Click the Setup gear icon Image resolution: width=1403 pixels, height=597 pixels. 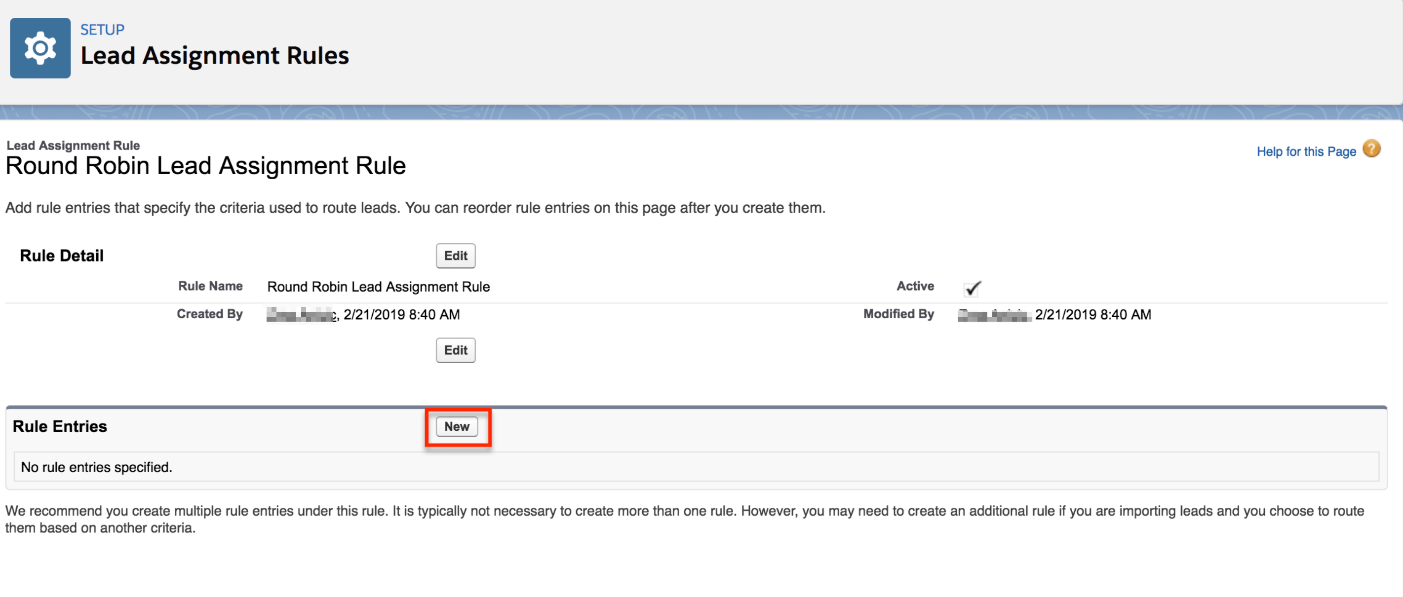point(40,48)
